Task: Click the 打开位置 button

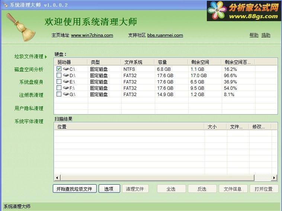Action: (264, 189)
